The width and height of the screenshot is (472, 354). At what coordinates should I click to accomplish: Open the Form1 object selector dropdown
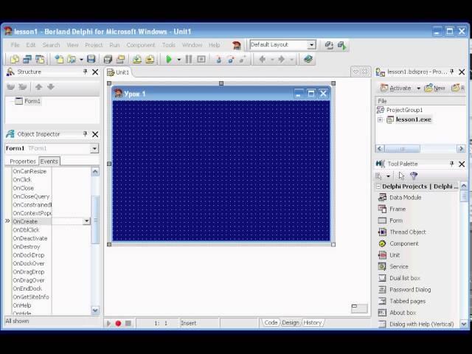pyautogui.click(x=94, y=148)
